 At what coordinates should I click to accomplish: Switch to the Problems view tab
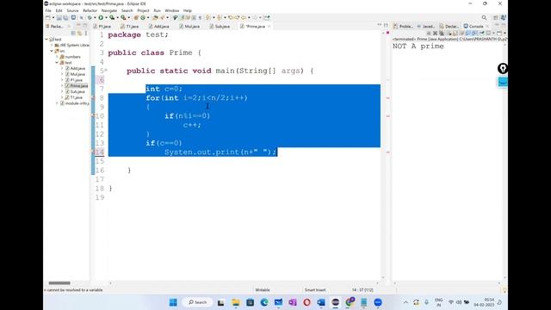pyautogui.click(x=403, y=27)
